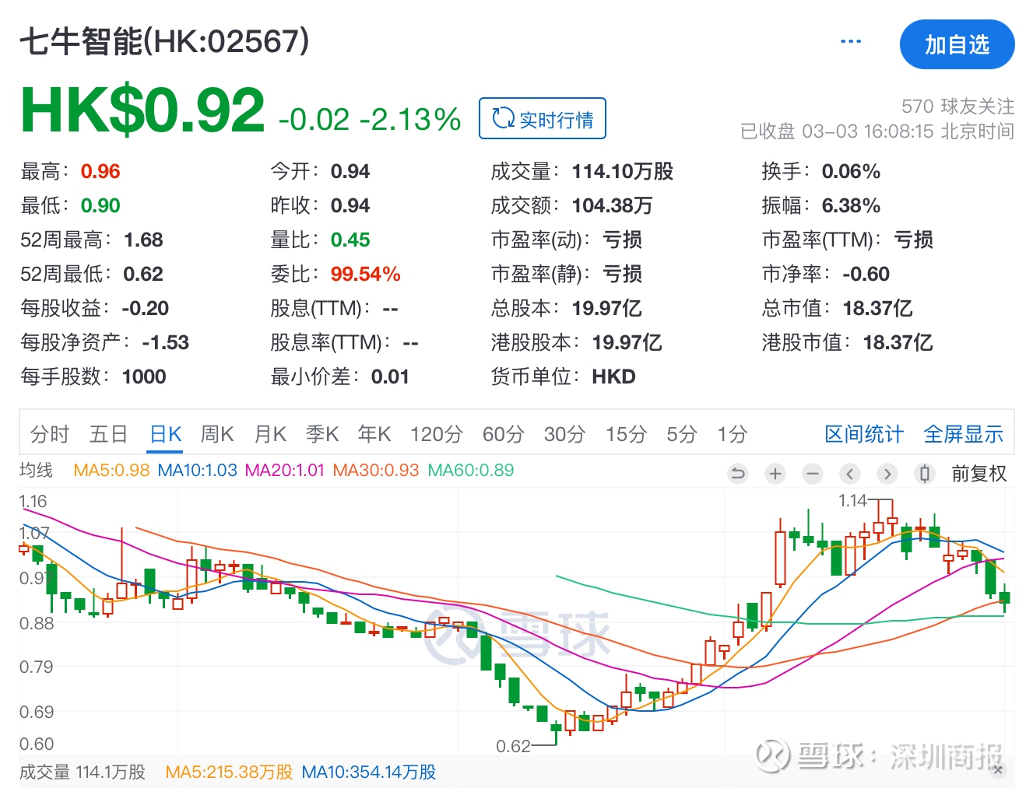Click 570 球友关注 text
1033x788 pixels.
click(x=957, y=106)
